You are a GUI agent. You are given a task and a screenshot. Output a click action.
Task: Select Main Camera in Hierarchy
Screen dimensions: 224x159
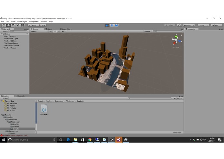(x=10, y=36)
